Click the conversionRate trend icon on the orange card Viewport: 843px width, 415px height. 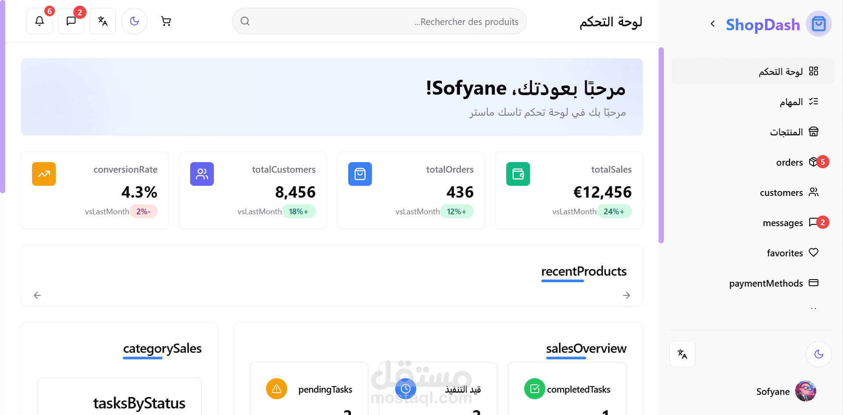click(x=44, y=174)
